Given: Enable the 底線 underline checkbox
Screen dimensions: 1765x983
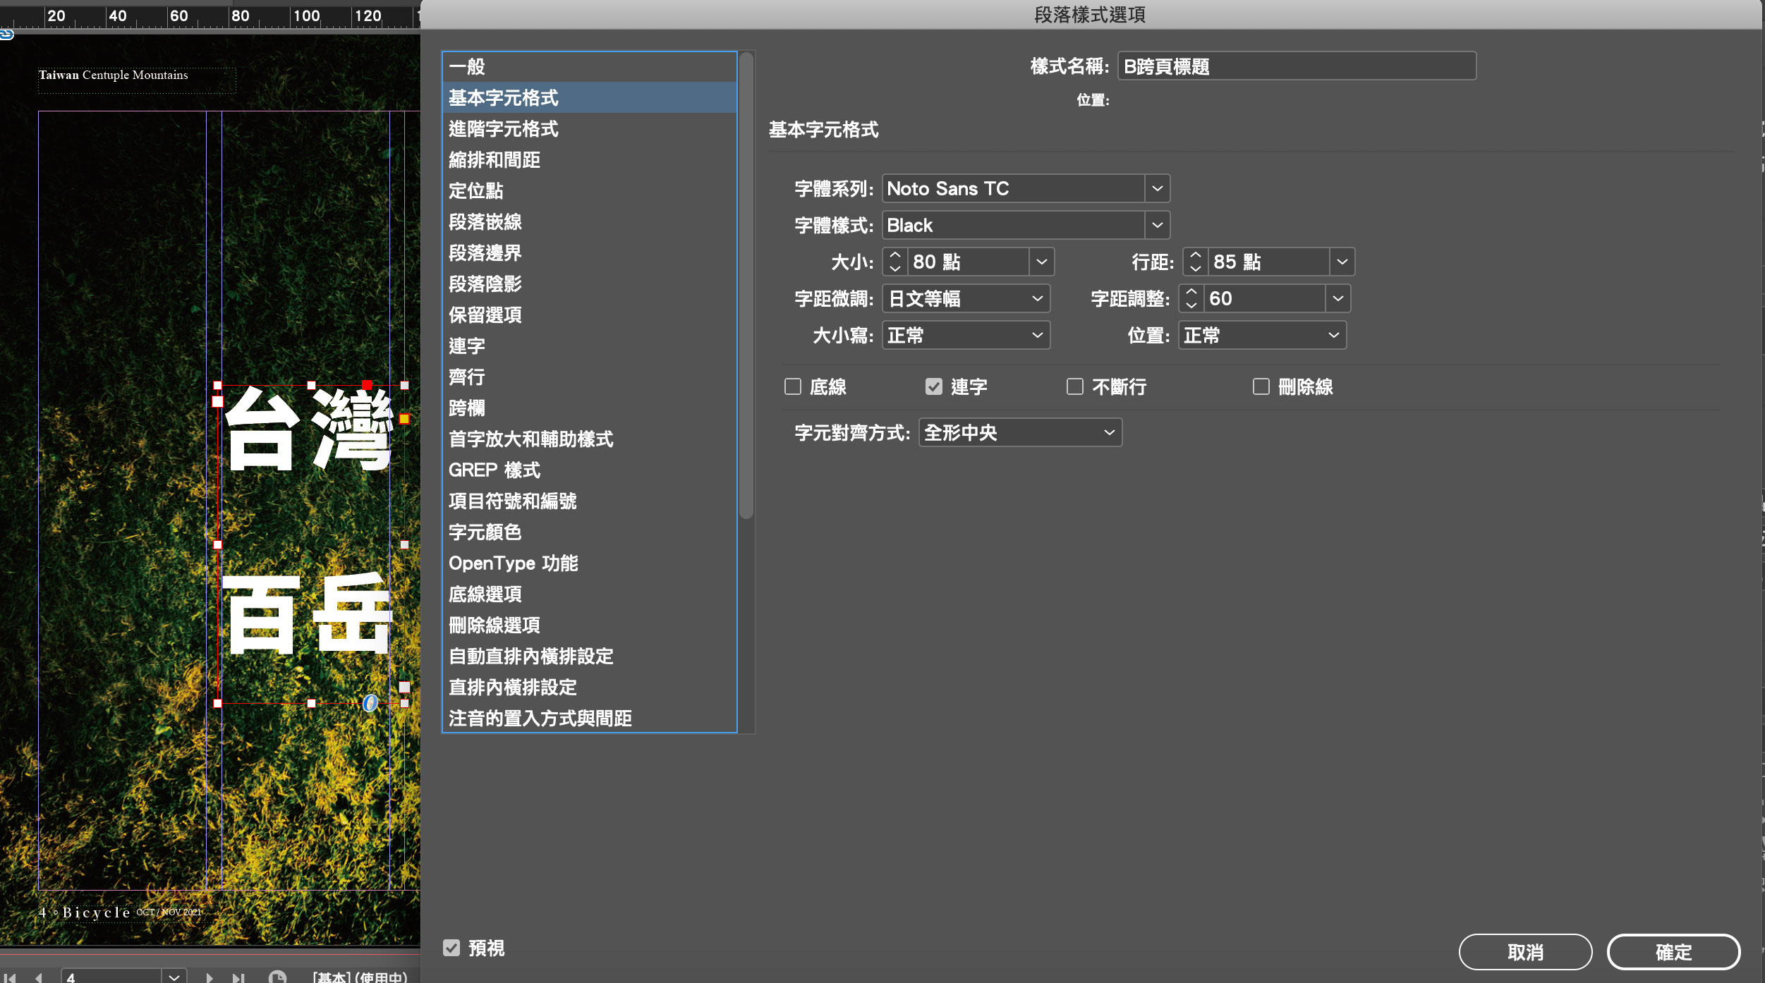Looking at the screenshot, I should point(793,386).
